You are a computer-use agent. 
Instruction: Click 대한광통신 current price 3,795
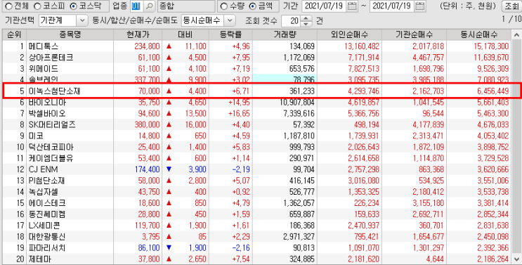pos(150,237)
